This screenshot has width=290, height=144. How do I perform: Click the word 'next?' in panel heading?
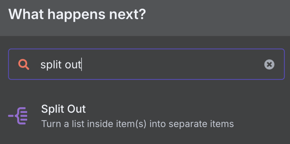tap(127, 14)
